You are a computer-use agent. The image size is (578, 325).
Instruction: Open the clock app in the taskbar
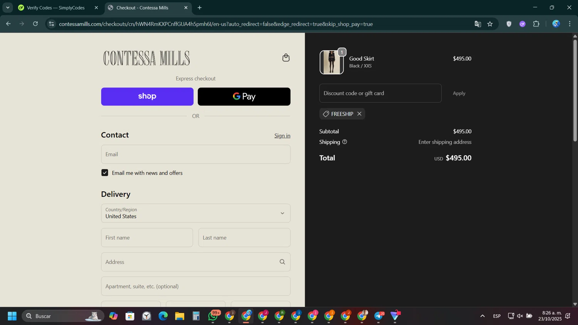click(x=146, y=316)
